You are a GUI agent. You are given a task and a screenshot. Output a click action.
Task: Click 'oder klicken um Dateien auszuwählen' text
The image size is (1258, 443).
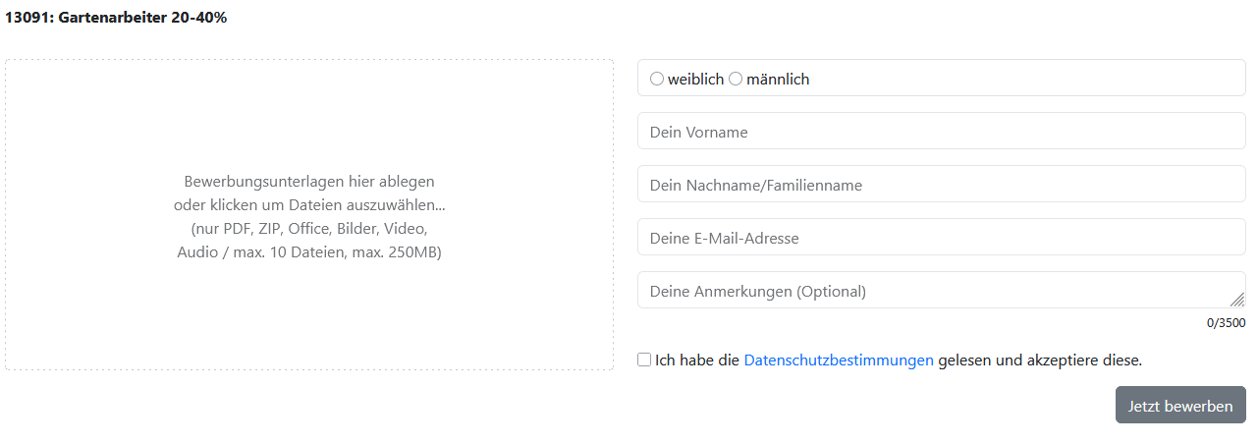tap(309, 205)
